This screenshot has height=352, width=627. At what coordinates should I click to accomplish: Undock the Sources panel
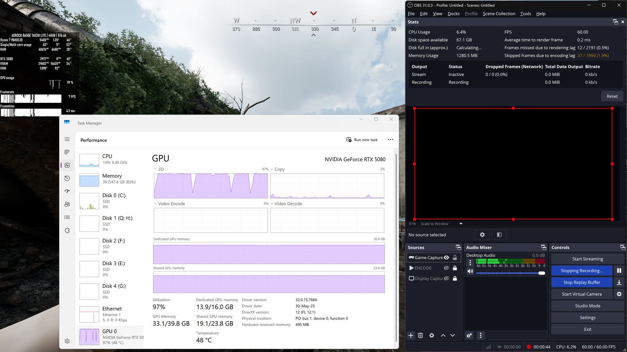click(458, 247)
